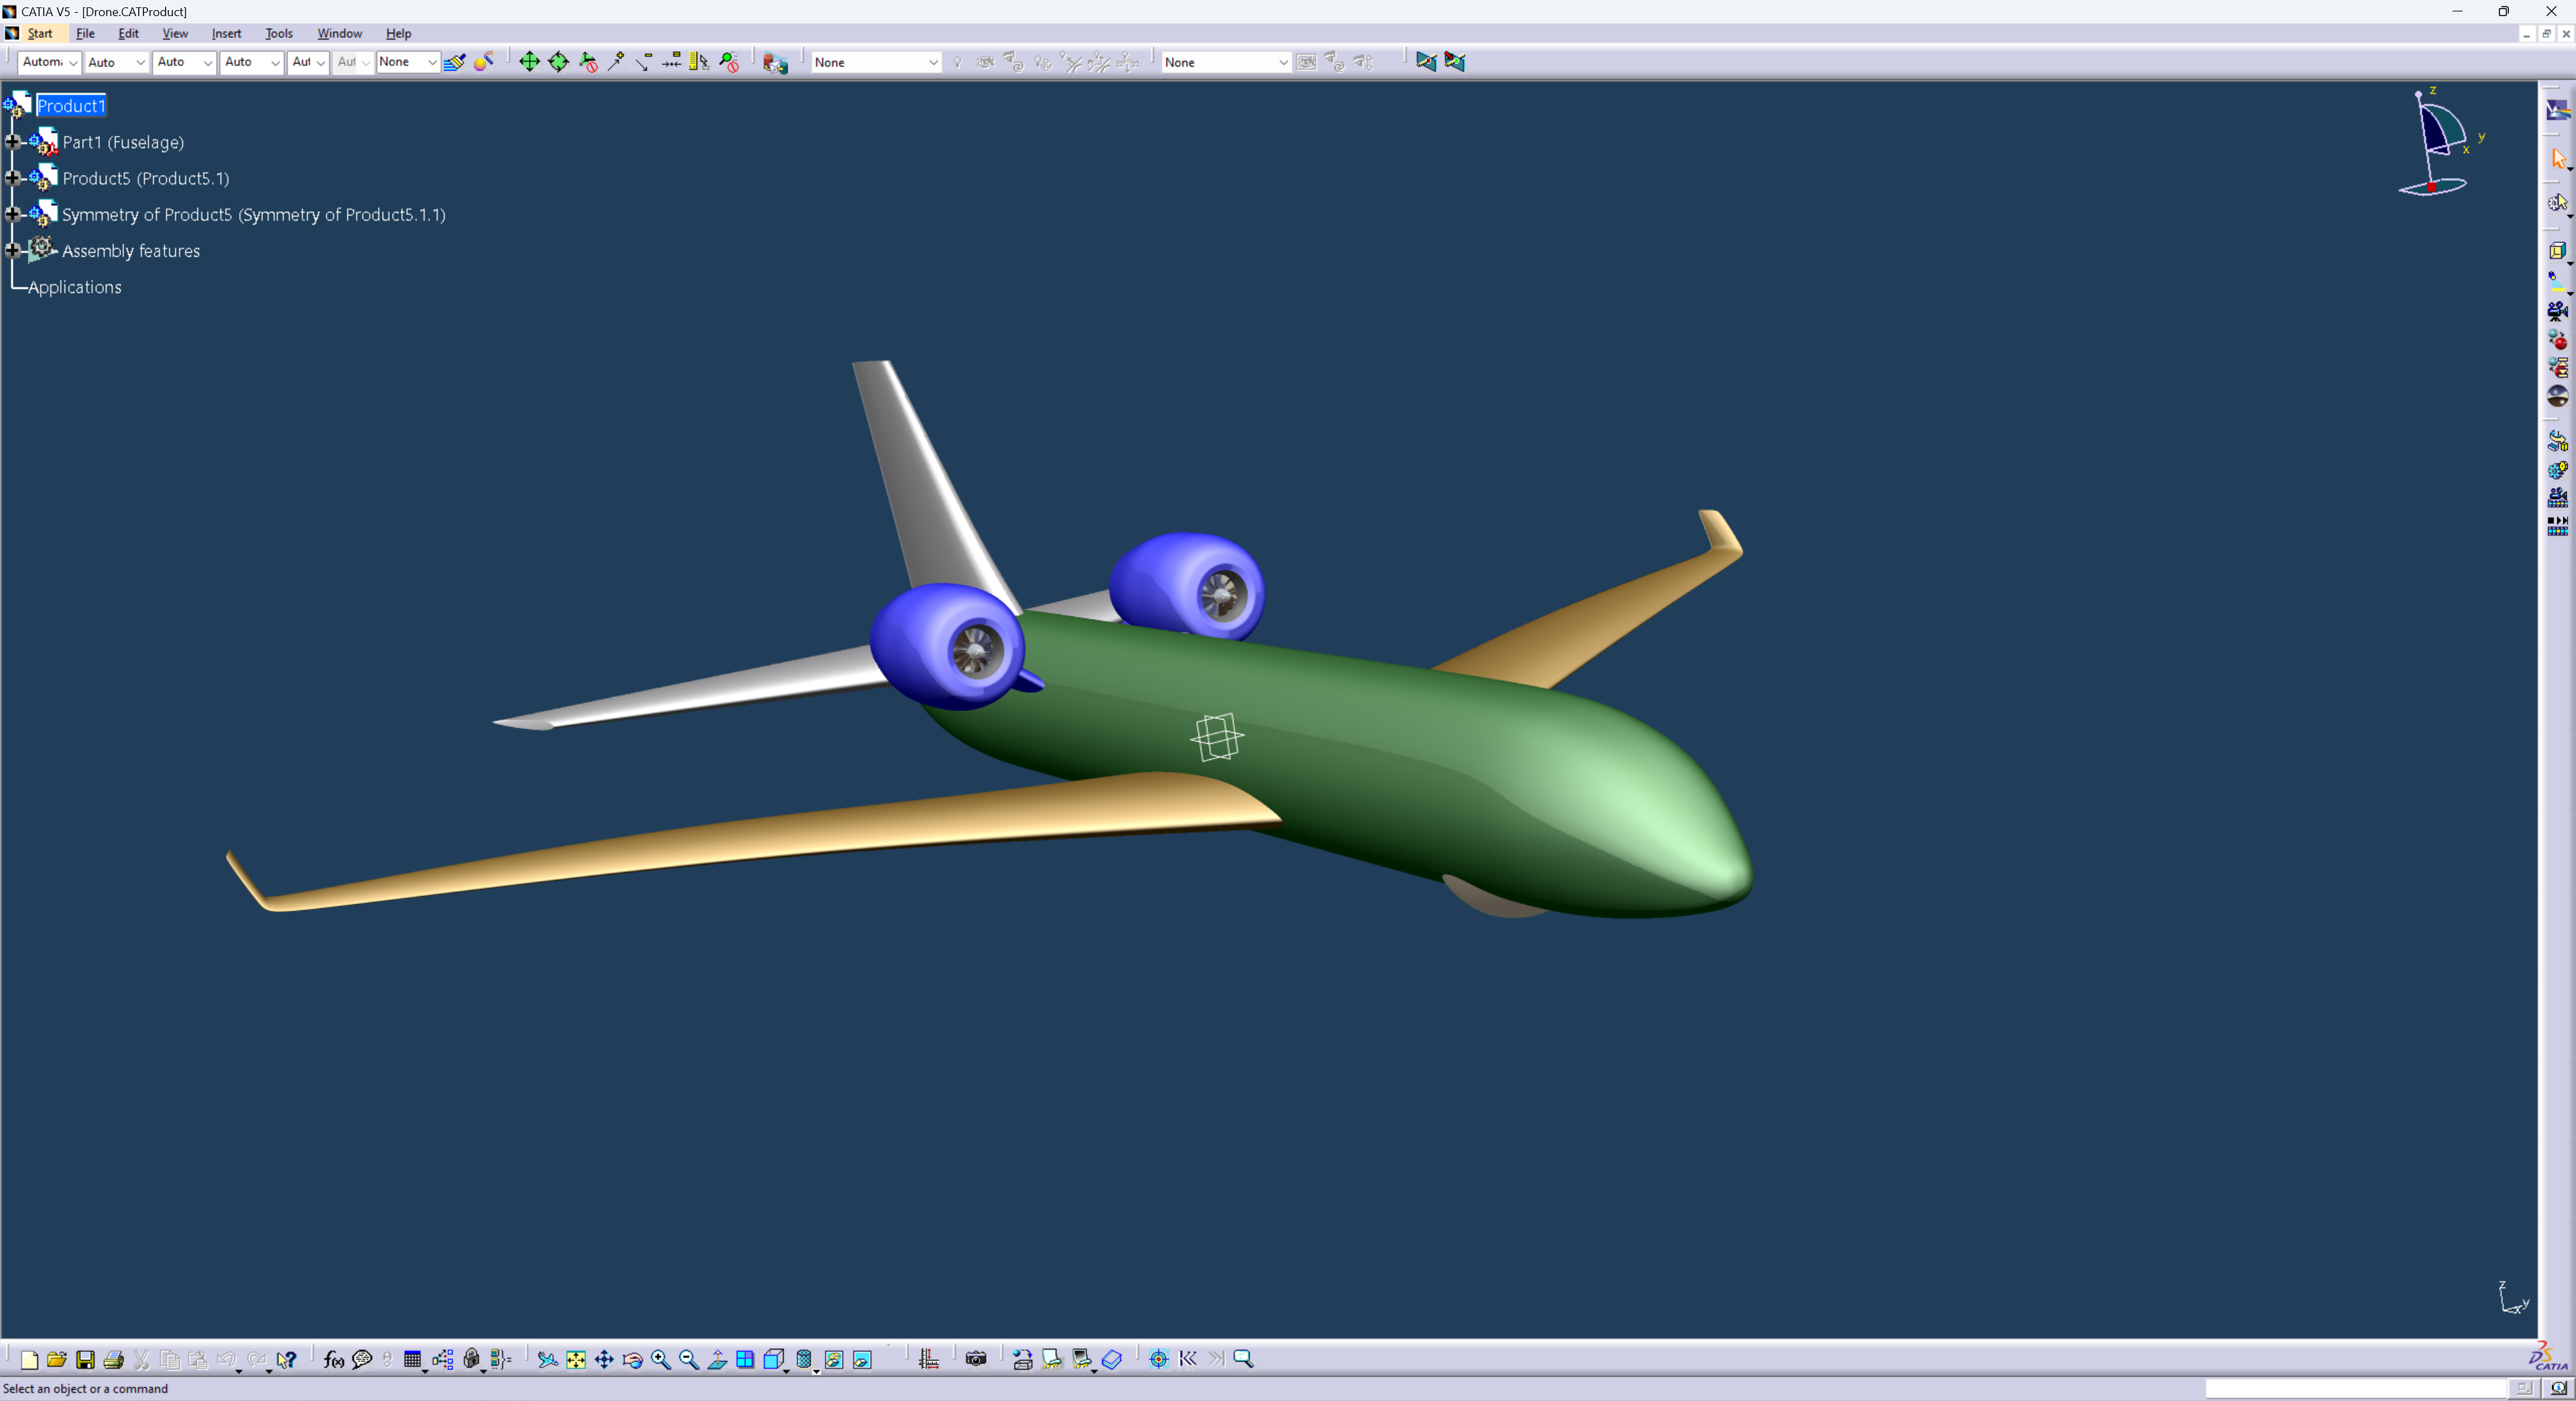This screenshot has width=2576, height=1401.
Task: Click the Fit All In icon
Action: tap(576, 1359)
